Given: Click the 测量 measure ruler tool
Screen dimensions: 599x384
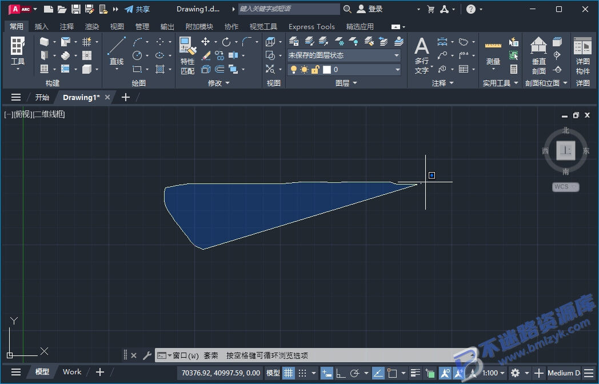Looking at the screenshot, I should pos(493,53).
